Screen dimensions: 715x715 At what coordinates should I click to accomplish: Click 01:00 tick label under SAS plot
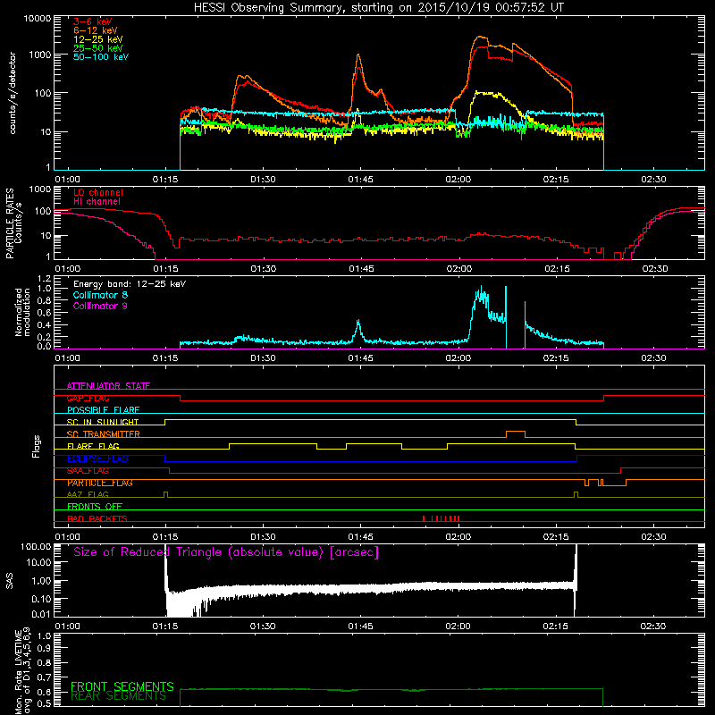(x=68, y=627)
